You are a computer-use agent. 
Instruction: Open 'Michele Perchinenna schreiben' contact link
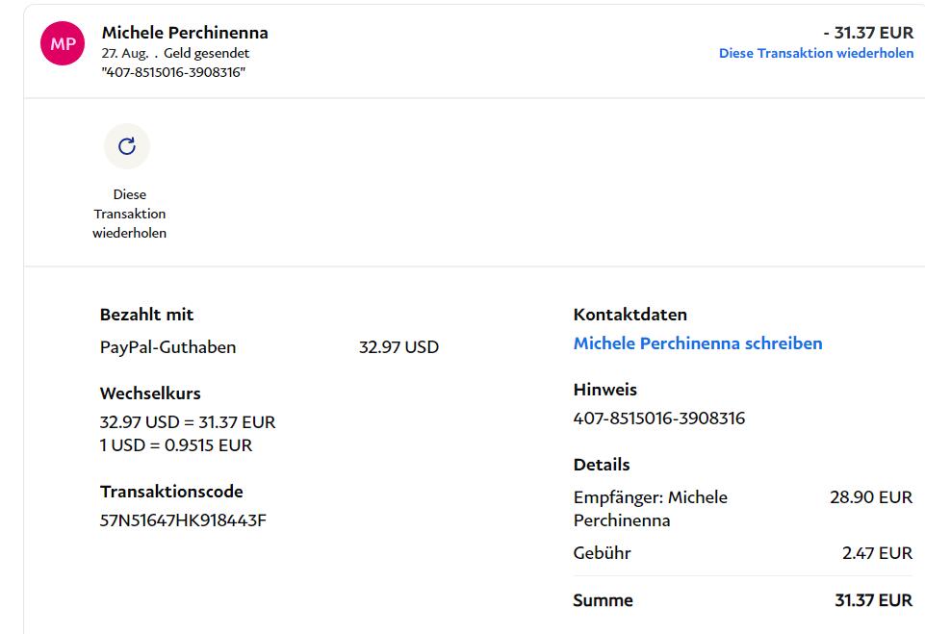click(x=697, y=343)
